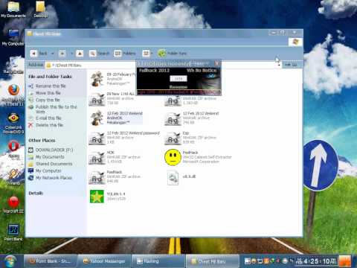
Task: Click the Folder Sync toolbar button
Action: 172,54
